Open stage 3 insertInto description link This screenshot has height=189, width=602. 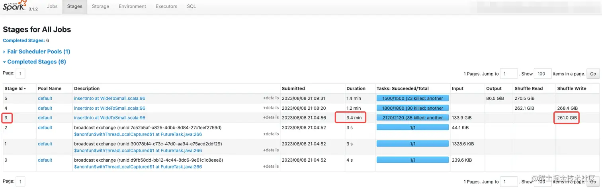pyautogui.click(x=109, y=118)
